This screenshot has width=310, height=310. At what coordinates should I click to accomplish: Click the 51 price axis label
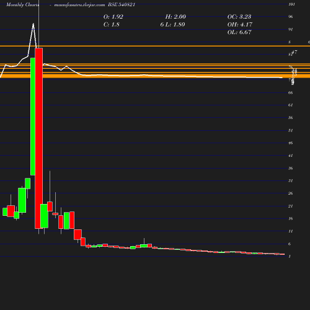coord(291,130)
